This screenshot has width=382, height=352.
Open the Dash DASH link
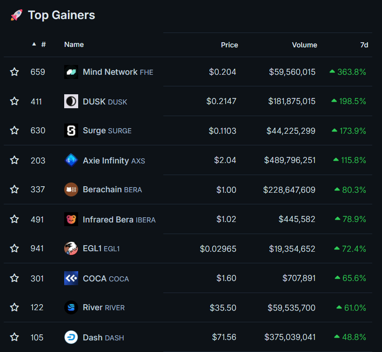103,338
